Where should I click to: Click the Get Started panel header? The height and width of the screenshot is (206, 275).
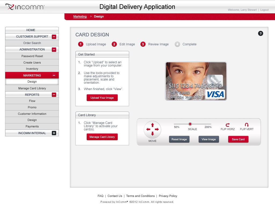point(102,54)
